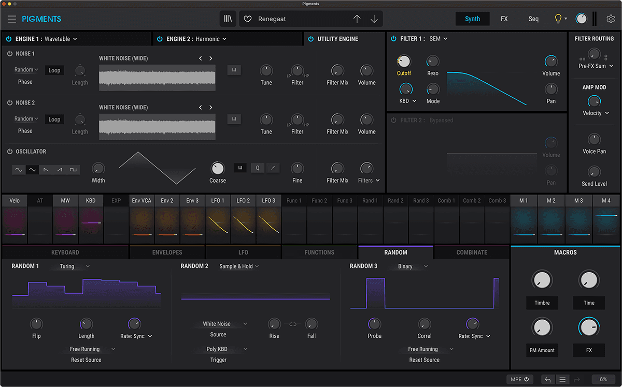
Task: Select the M 4 macro modulation source
Action: pos(606,218)
